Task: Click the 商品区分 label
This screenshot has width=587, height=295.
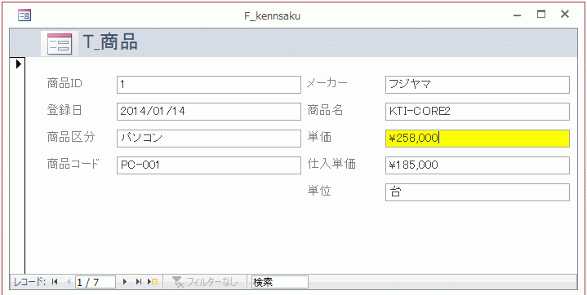Action: pyautogui.click(x=71, y=137)
